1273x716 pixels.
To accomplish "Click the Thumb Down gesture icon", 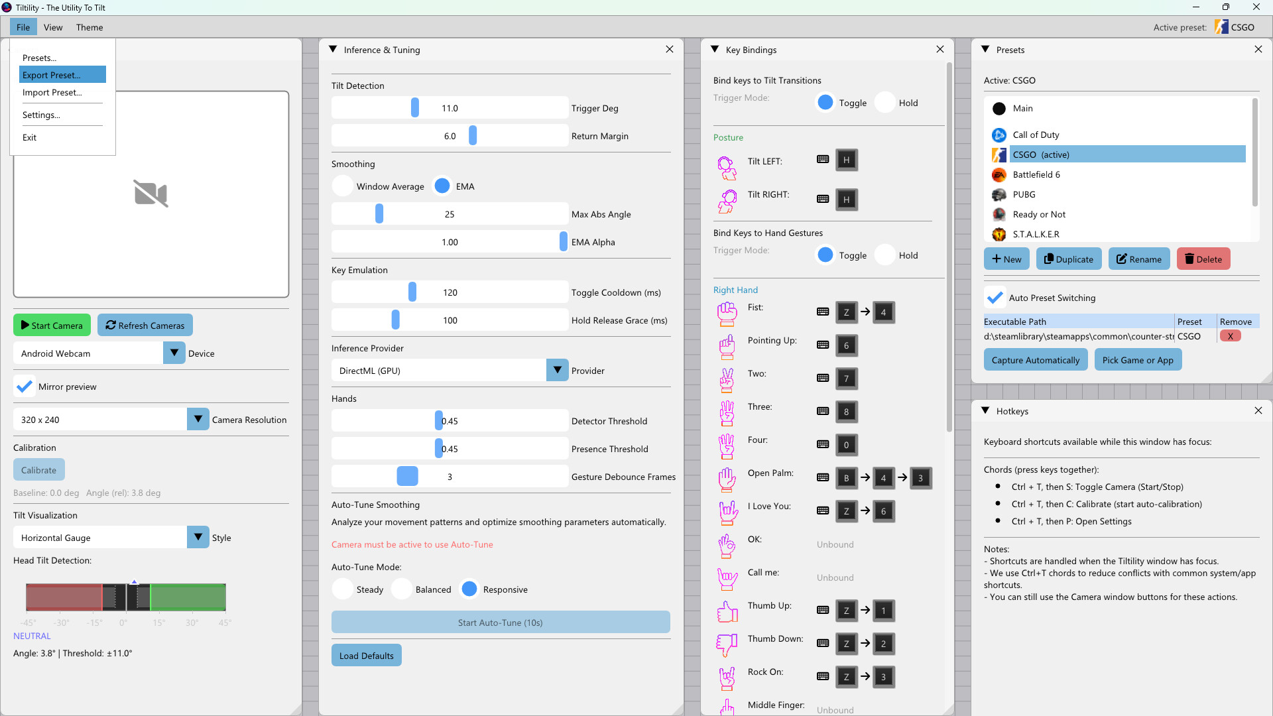I will [727, 644].
